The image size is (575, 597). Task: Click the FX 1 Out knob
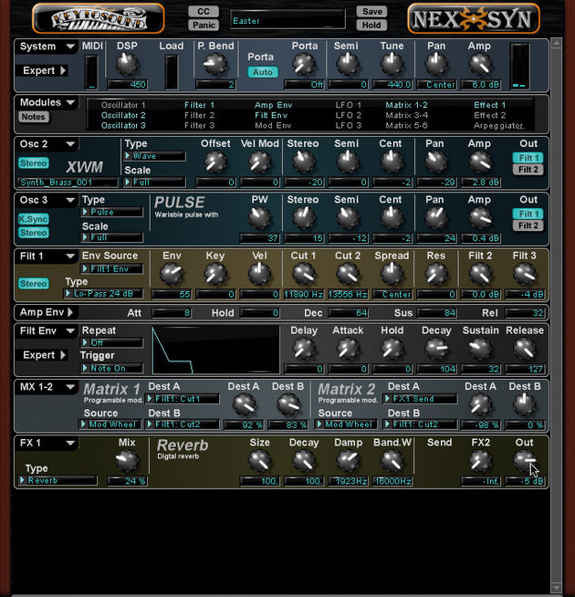(x=525, y=460)
